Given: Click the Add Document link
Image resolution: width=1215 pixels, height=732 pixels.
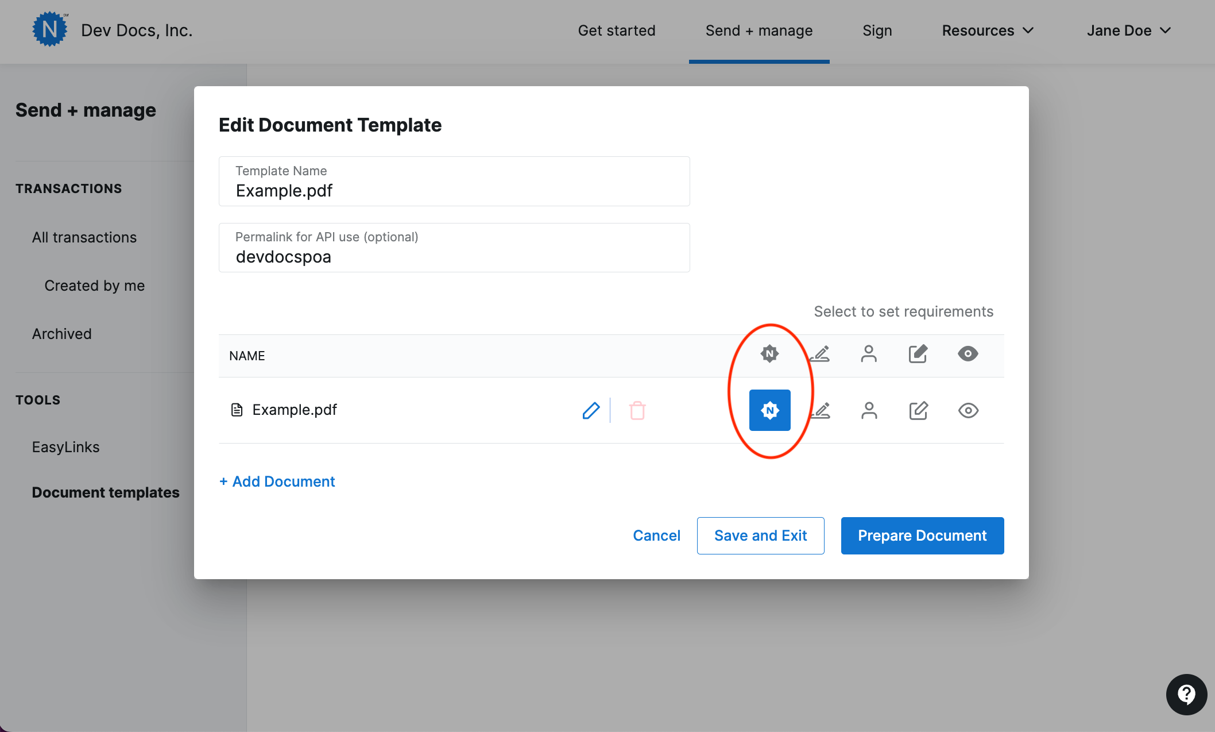Looking at the screenshot, I should tap(277, 481).
